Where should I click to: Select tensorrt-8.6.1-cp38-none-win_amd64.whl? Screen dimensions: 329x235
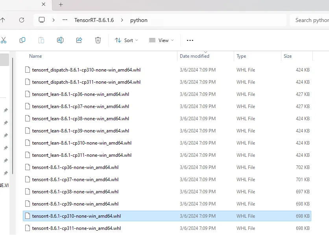[x=167, y=192]
